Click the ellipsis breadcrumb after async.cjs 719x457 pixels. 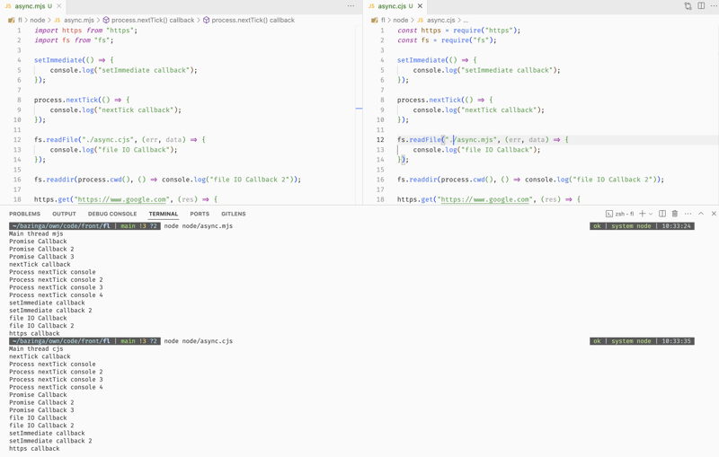pyautogui.click(x=466, y=20)
